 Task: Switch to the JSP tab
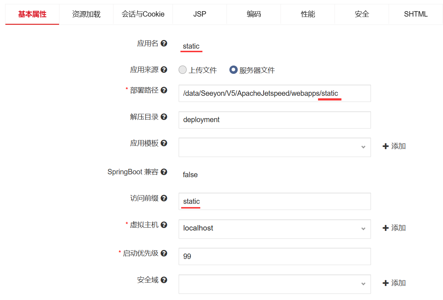pyautogui.click(x=200, y=14)
